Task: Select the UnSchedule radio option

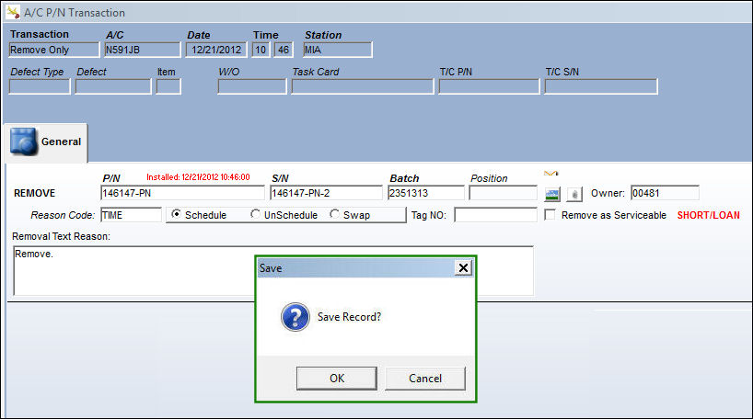Action: (255, 214)
